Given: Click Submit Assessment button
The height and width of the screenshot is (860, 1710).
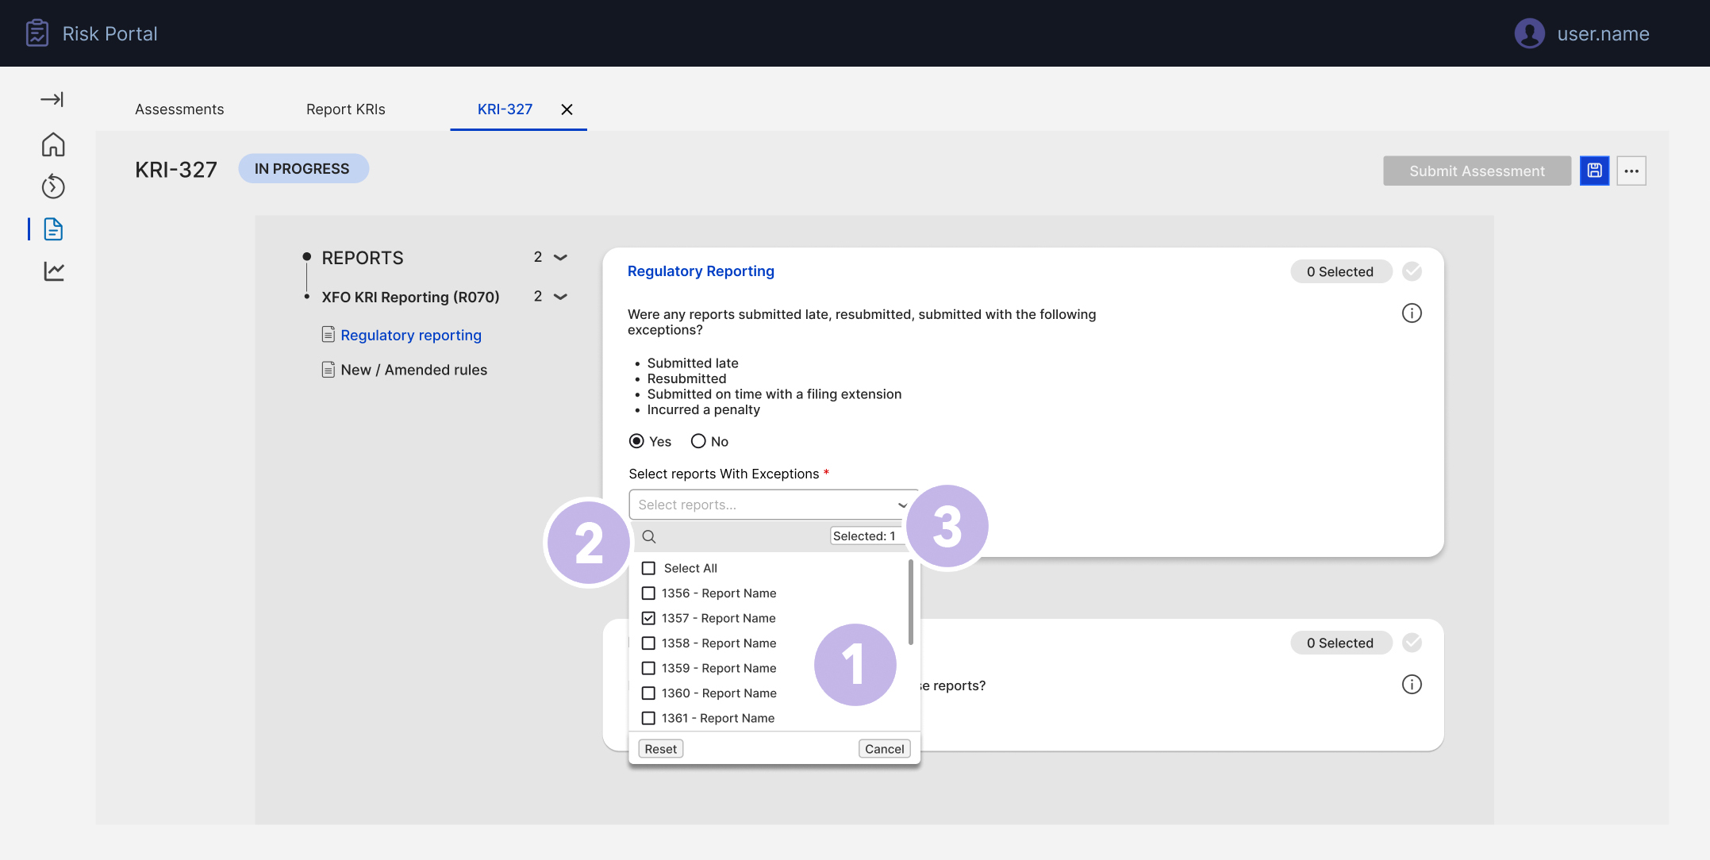Looking at the screenshot, I should tap(1477, 171).
